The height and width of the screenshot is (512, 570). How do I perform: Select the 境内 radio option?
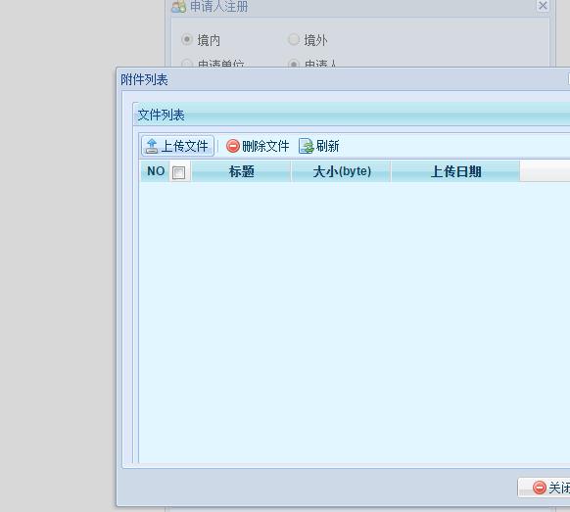click(x=187, y=39)
